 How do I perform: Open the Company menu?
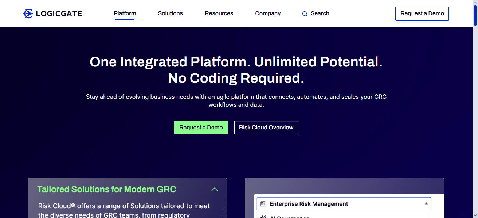(x=268, y=13)
